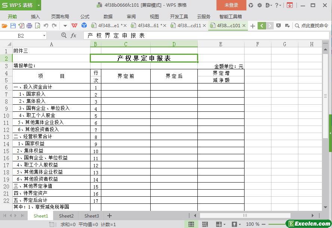
Task: Open the 插入 ribbon tab
Action: tap(35, 16)
